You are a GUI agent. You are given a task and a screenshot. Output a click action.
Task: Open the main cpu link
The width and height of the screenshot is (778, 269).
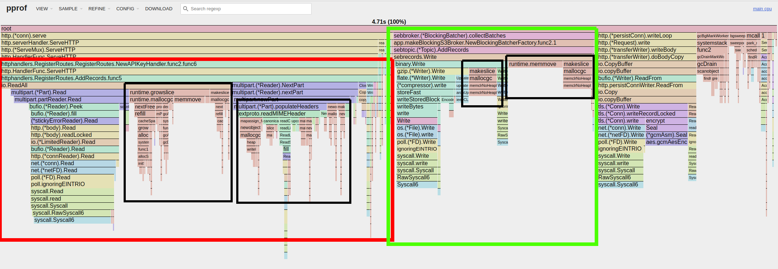pyautogui.click(x=762, y=9)
